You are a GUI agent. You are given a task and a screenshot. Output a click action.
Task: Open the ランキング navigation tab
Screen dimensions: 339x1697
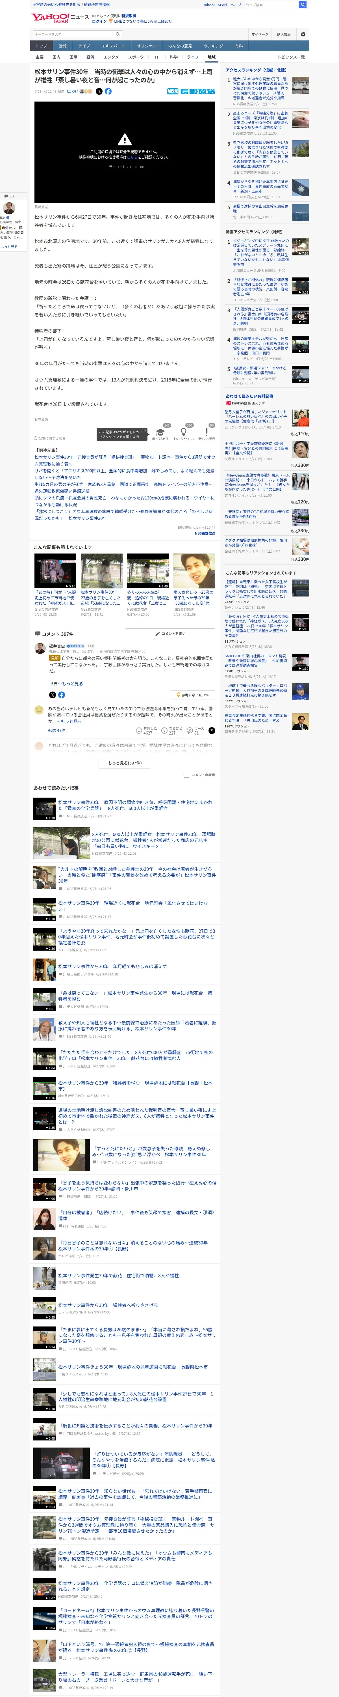(213, 46)
